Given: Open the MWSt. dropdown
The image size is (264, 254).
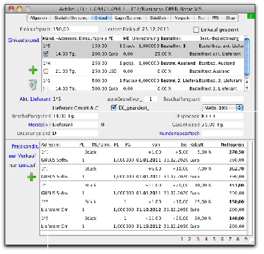Looking at the screenshot, I should (223, 108).
